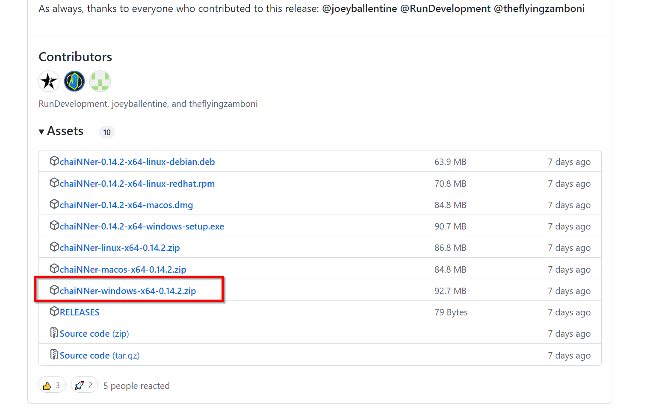The image size is (647, 409).
Task: Click package icon beside macos-x64 zip
Action: [x=54, y=269]
